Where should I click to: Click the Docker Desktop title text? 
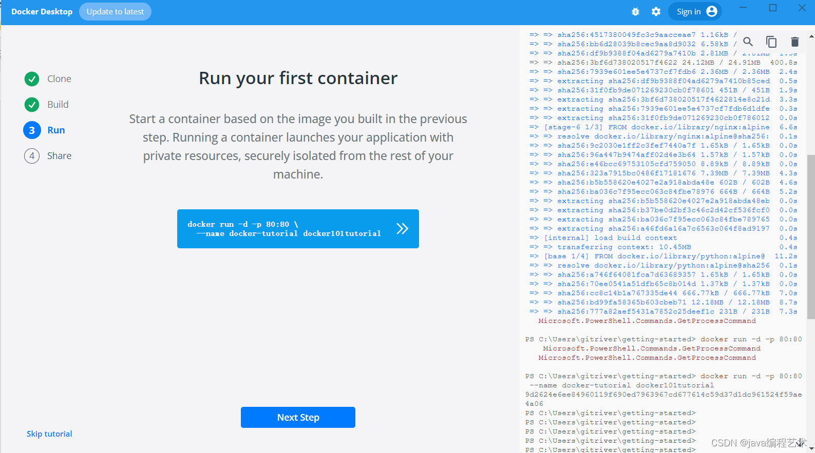42,11
